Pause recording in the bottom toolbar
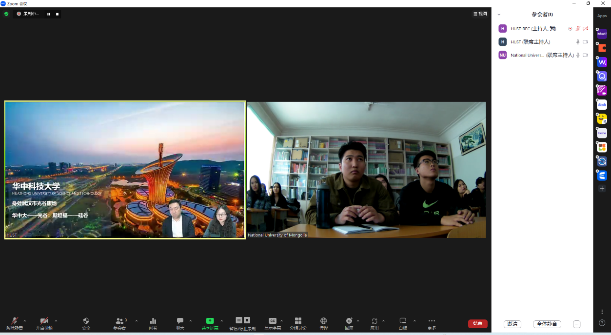Image resolution: width=611 pixels, height=335 pixels. pyautogui.click(x=239, y=320)
